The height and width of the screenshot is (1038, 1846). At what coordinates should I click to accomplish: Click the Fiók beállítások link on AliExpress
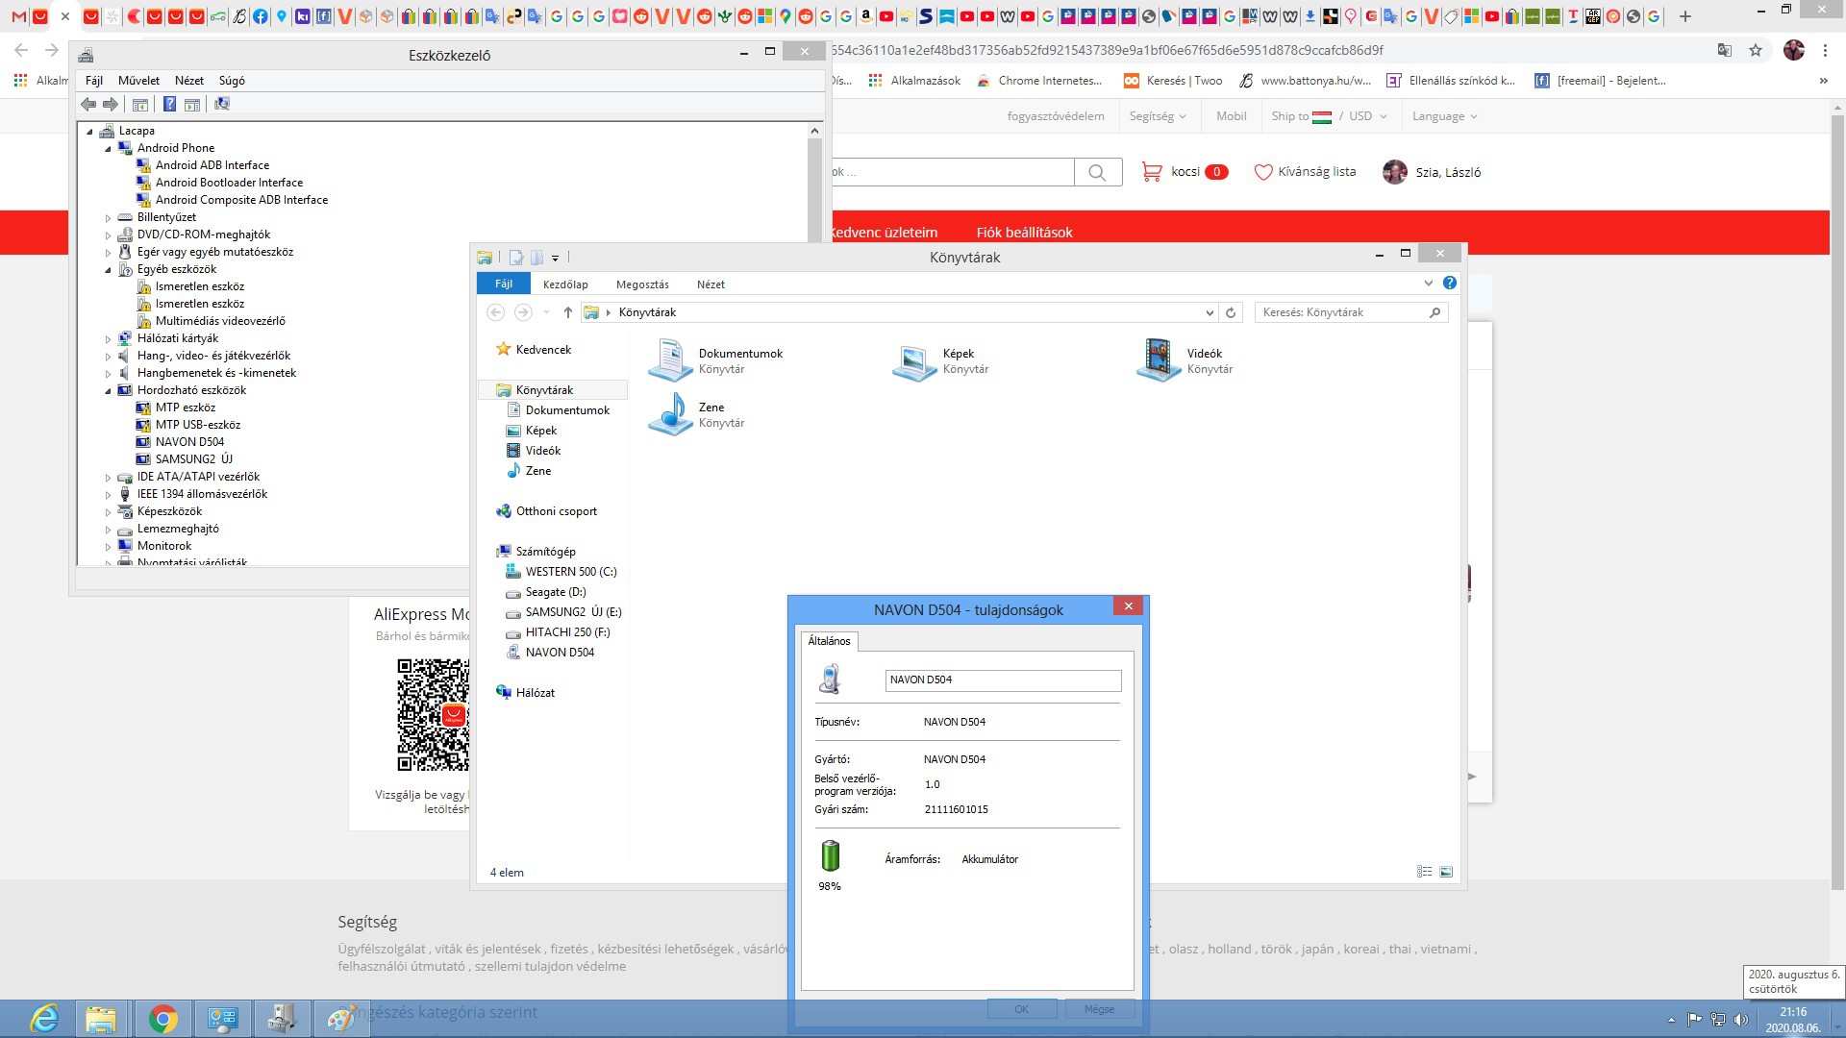pos(1024,233)
